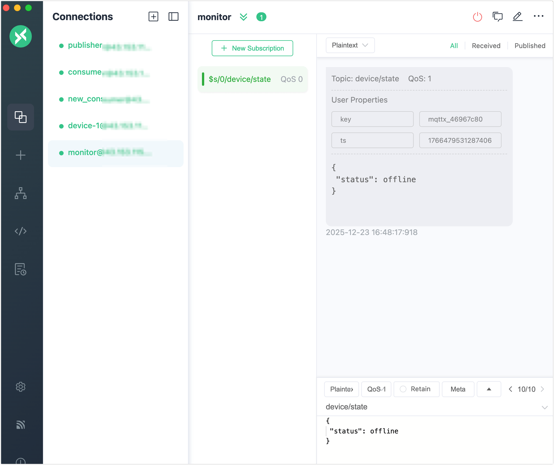Open Settings gear in sidebar
Image resolution: width=554 pixels, height=465 pixels.
point(21,387)
